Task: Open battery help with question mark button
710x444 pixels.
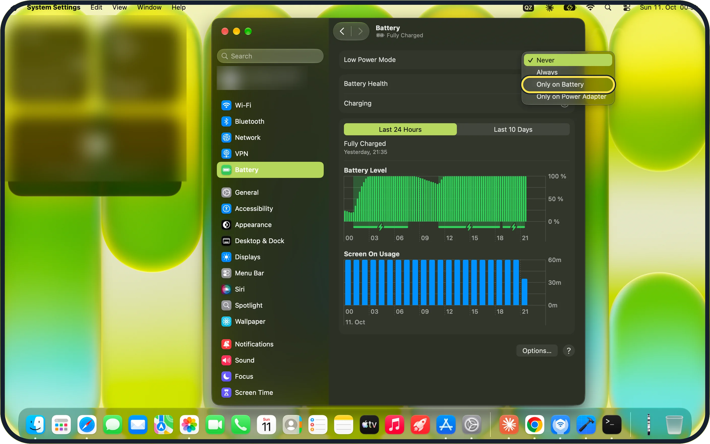Action: click(568, 351)
